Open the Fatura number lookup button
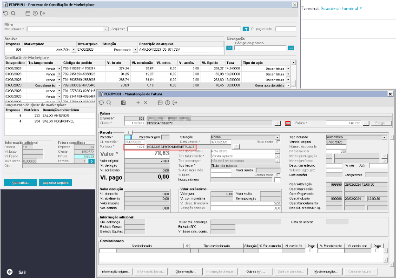396x278 pixels. pyautogui.click(x=366, y=123)
